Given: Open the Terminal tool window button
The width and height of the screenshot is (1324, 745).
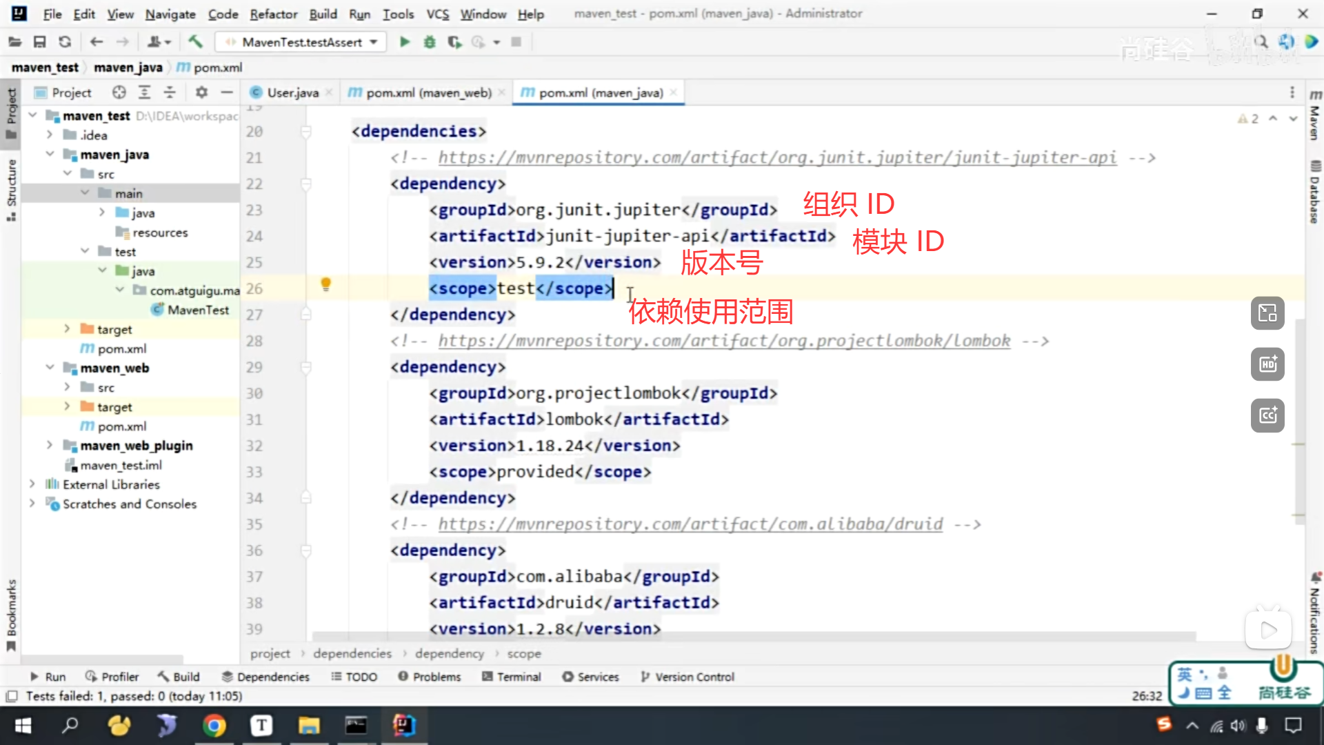Looking at the screenshot, I should (511, 677).
